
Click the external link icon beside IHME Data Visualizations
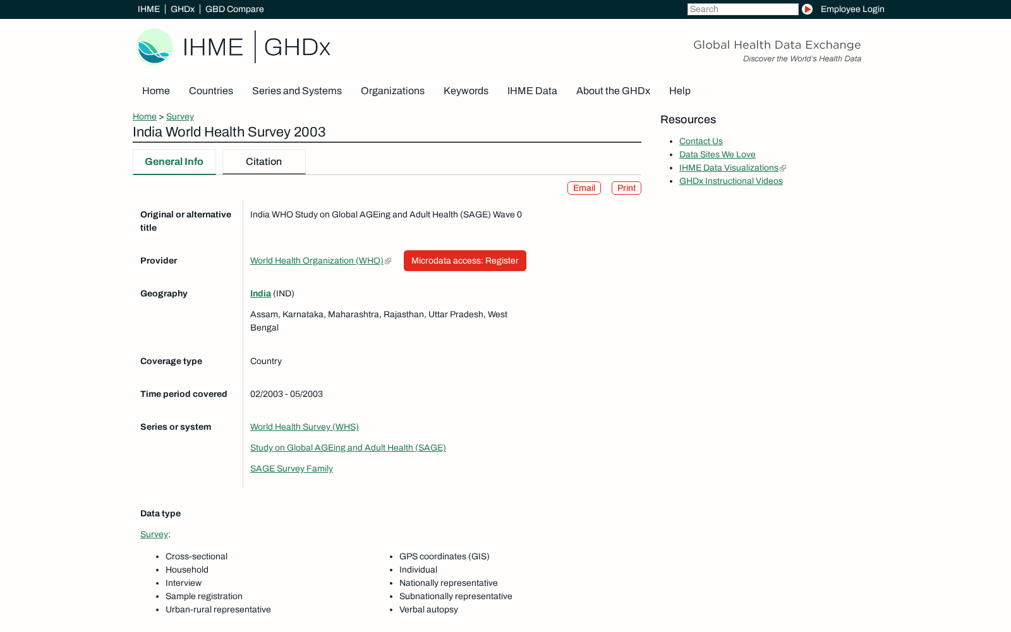point(783,168)
